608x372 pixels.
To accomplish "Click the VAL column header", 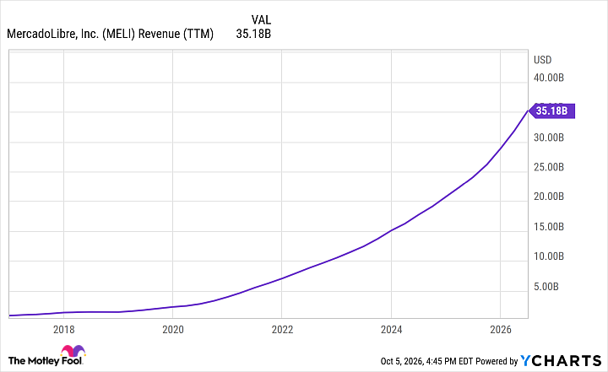I will click(x=261, y=19).
